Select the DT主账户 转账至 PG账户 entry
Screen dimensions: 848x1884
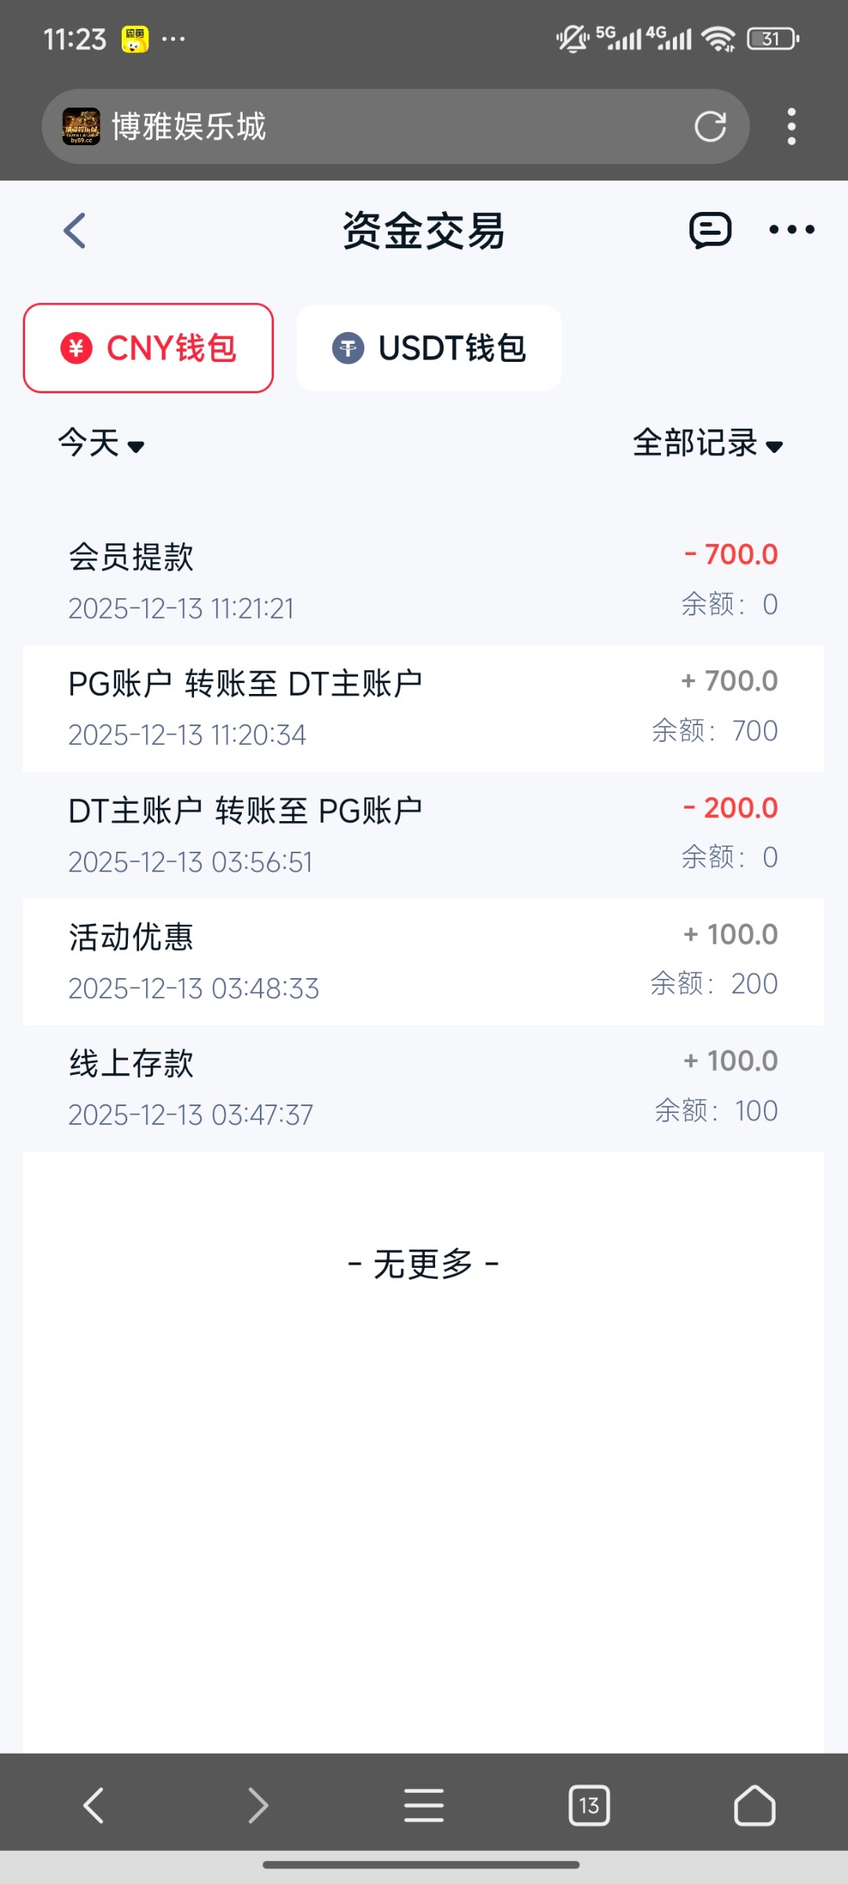423,835
